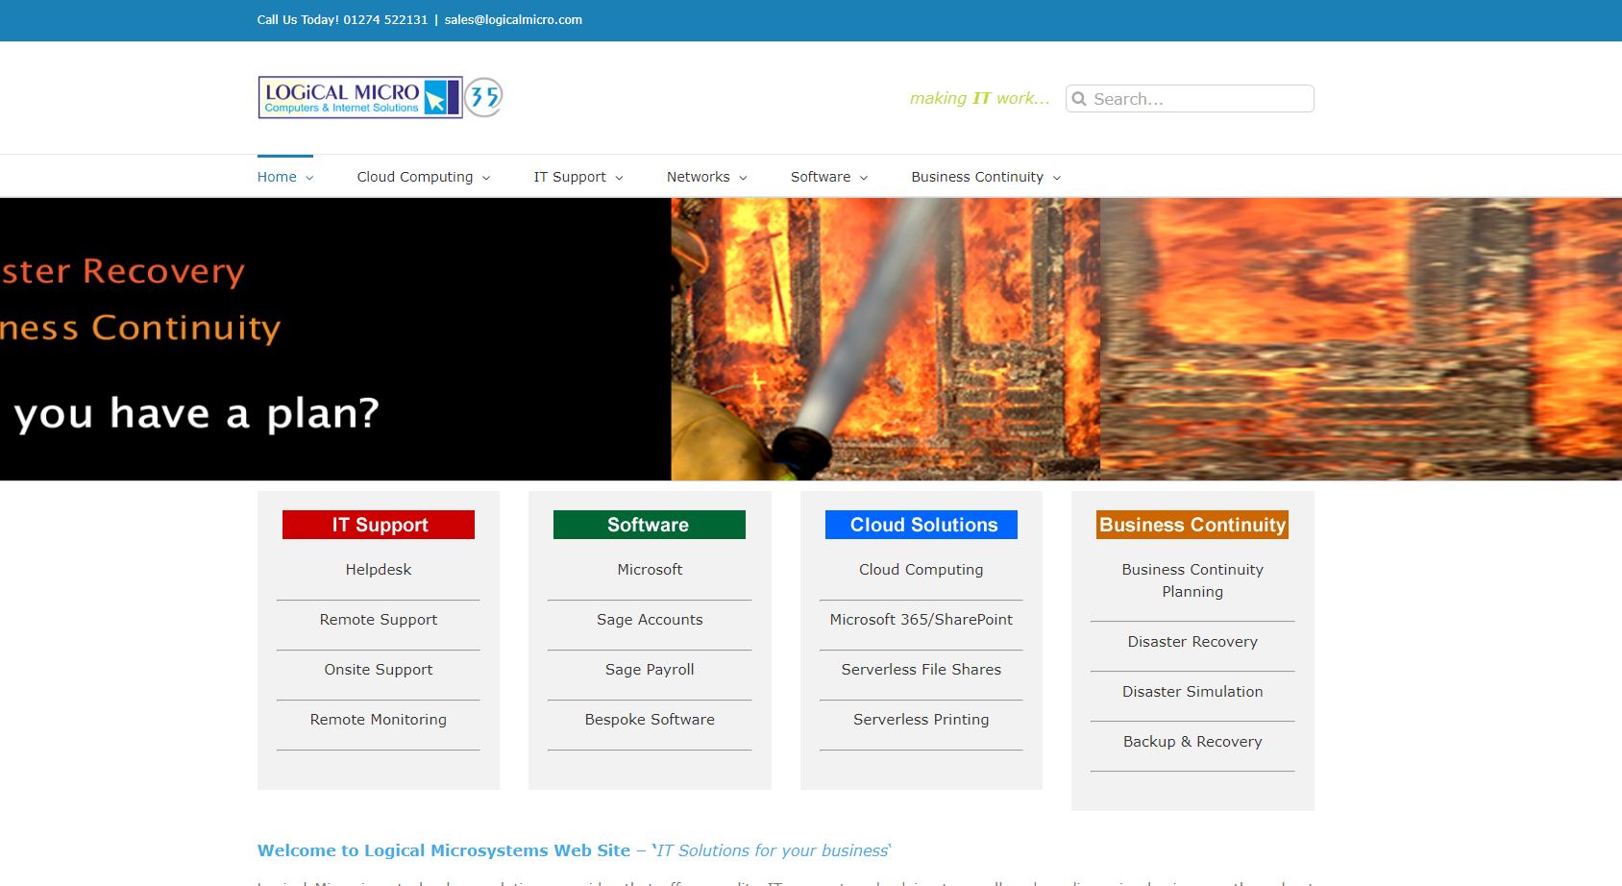Open the Disaster Recovery page
The image size is (1622, 886).
click(x=1192, y=641)
